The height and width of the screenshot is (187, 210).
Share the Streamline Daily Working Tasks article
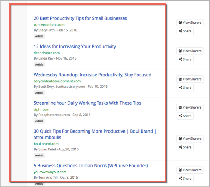185,116
